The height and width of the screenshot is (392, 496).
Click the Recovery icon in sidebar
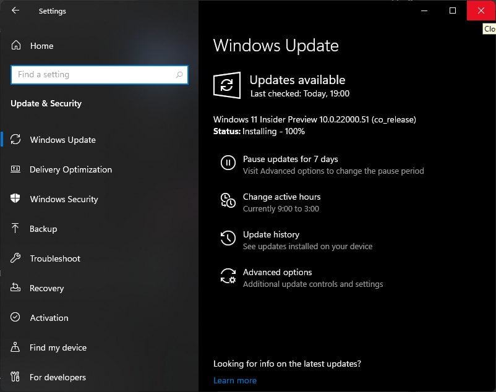click(x=15, y=288)
